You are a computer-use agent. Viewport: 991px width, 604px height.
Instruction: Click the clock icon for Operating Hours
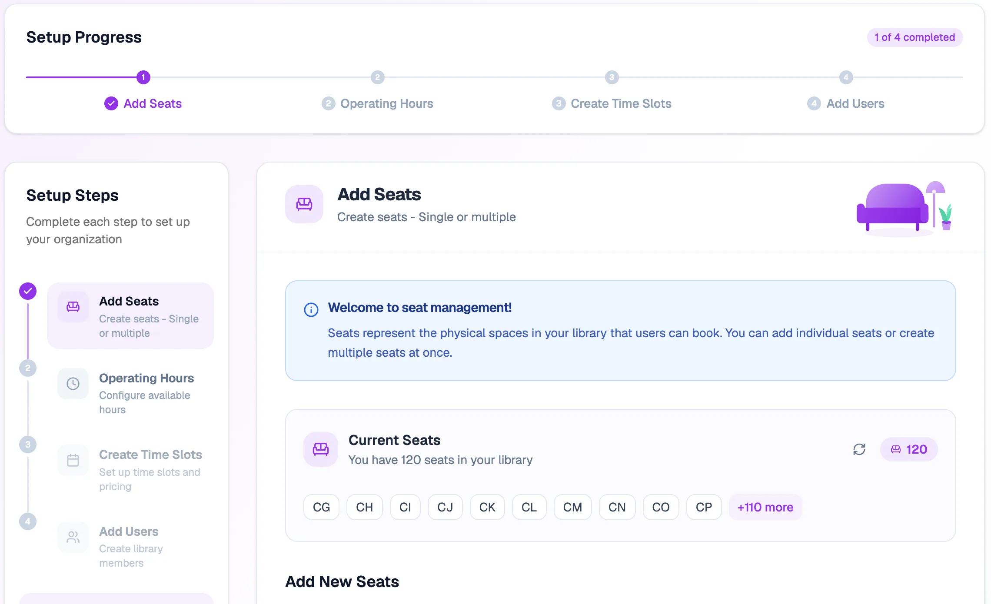pos(73,384)
